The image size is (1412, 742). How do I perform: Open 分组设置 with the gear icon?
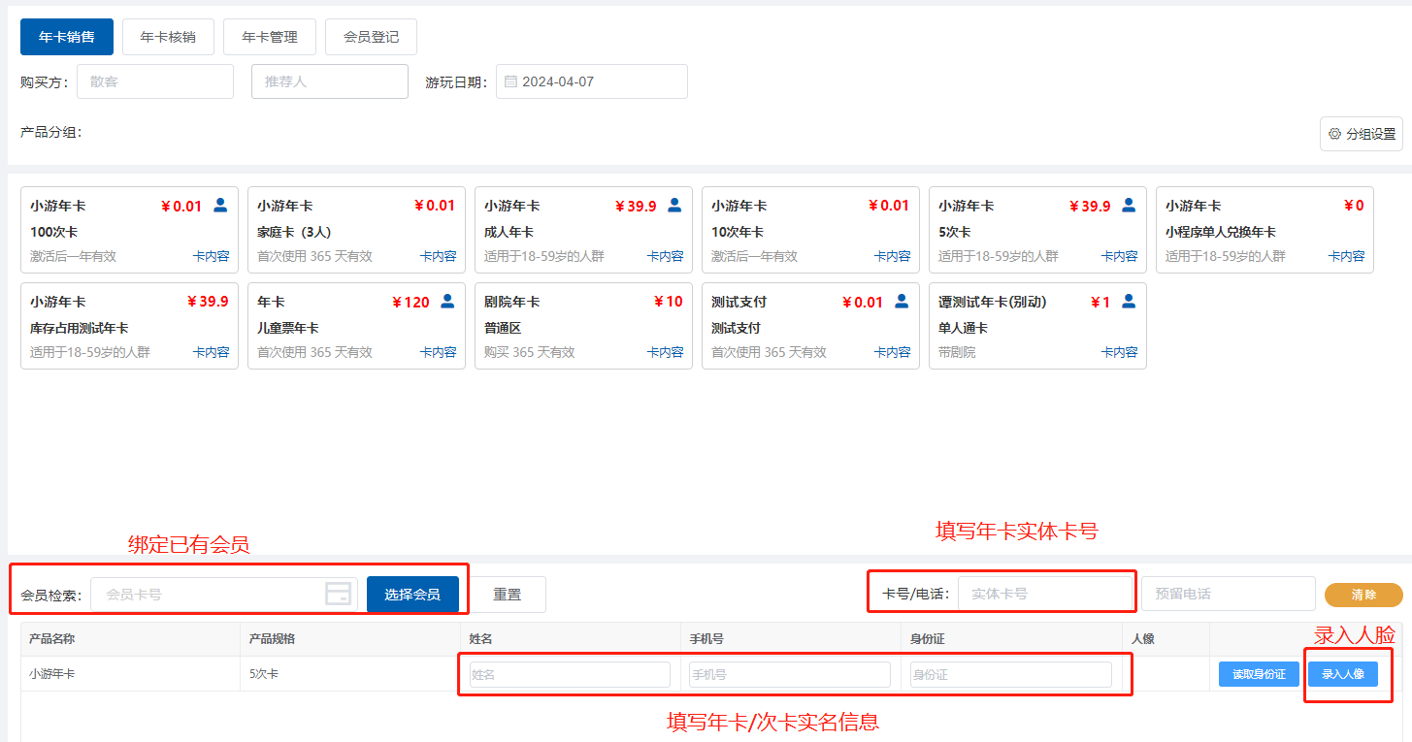click(1361, 134)
